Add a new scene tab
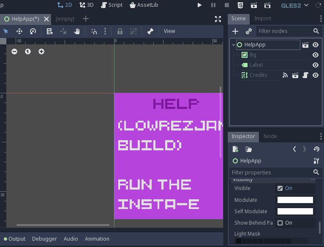Screen dimensions: 324x247 point(86,19)
